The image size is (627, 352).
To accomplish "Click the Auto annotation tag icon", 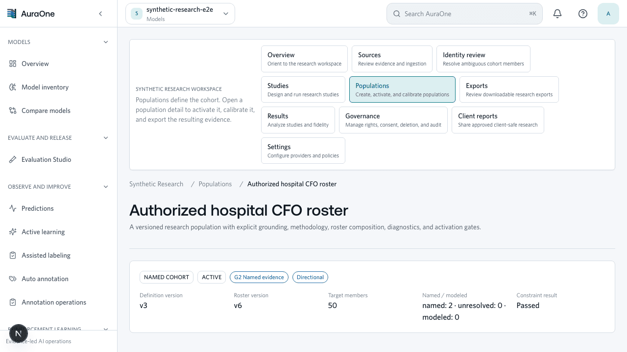I will 13,279.
